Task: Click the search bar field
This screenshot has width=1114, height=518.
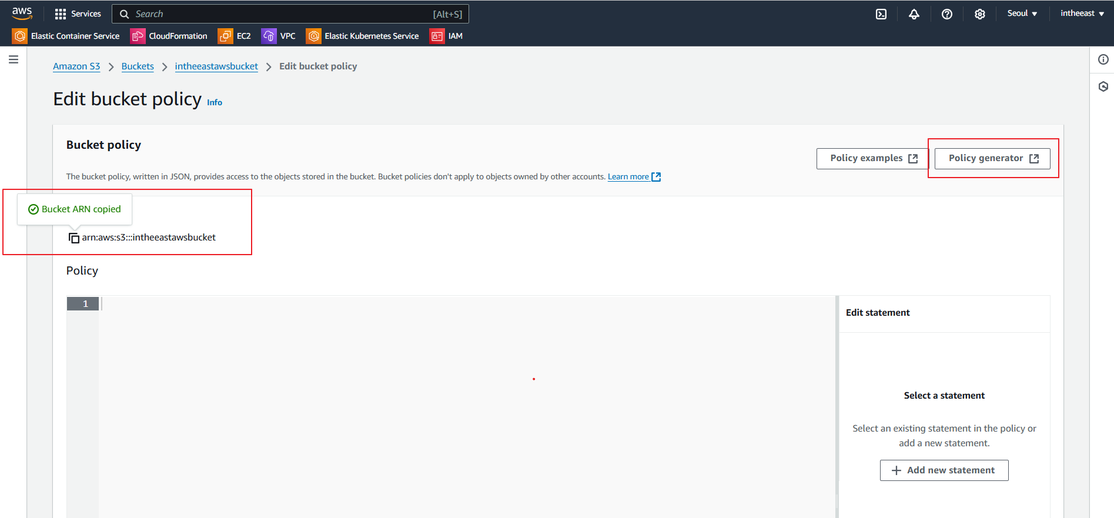Action: click(x=290, y=14)
